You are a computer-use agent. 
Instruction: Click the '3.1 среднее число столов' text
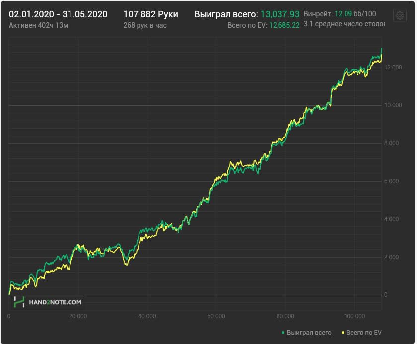[344, 24]
